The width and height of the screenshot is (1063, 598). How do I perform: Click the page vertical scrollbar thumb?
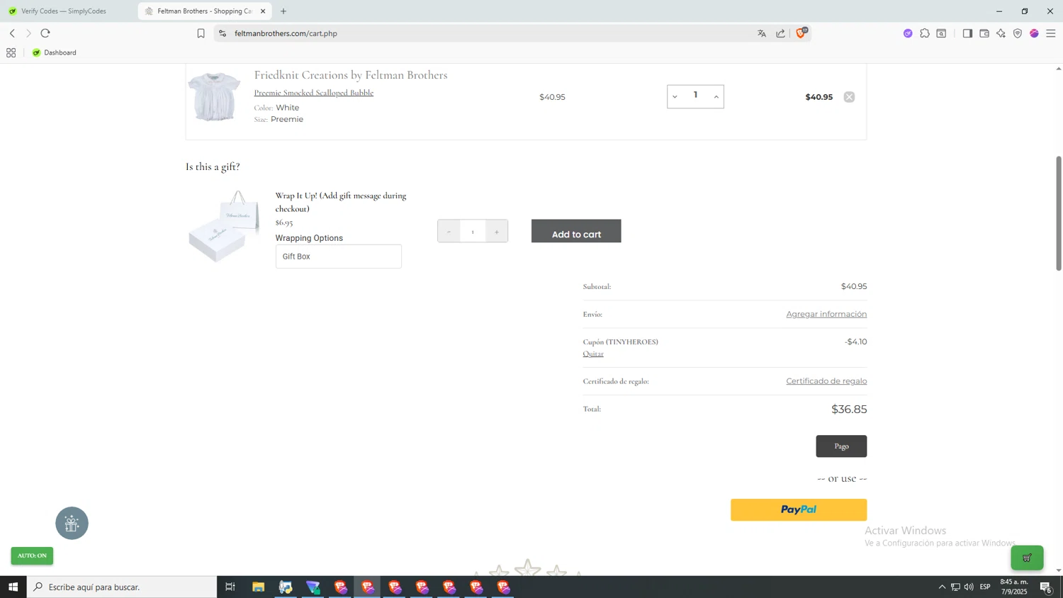pyautogui.click(x=1059, y=213)
